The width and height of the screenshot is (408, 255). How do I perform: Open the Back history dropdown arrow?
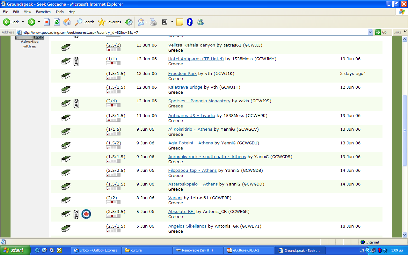[x=23, y=22]
